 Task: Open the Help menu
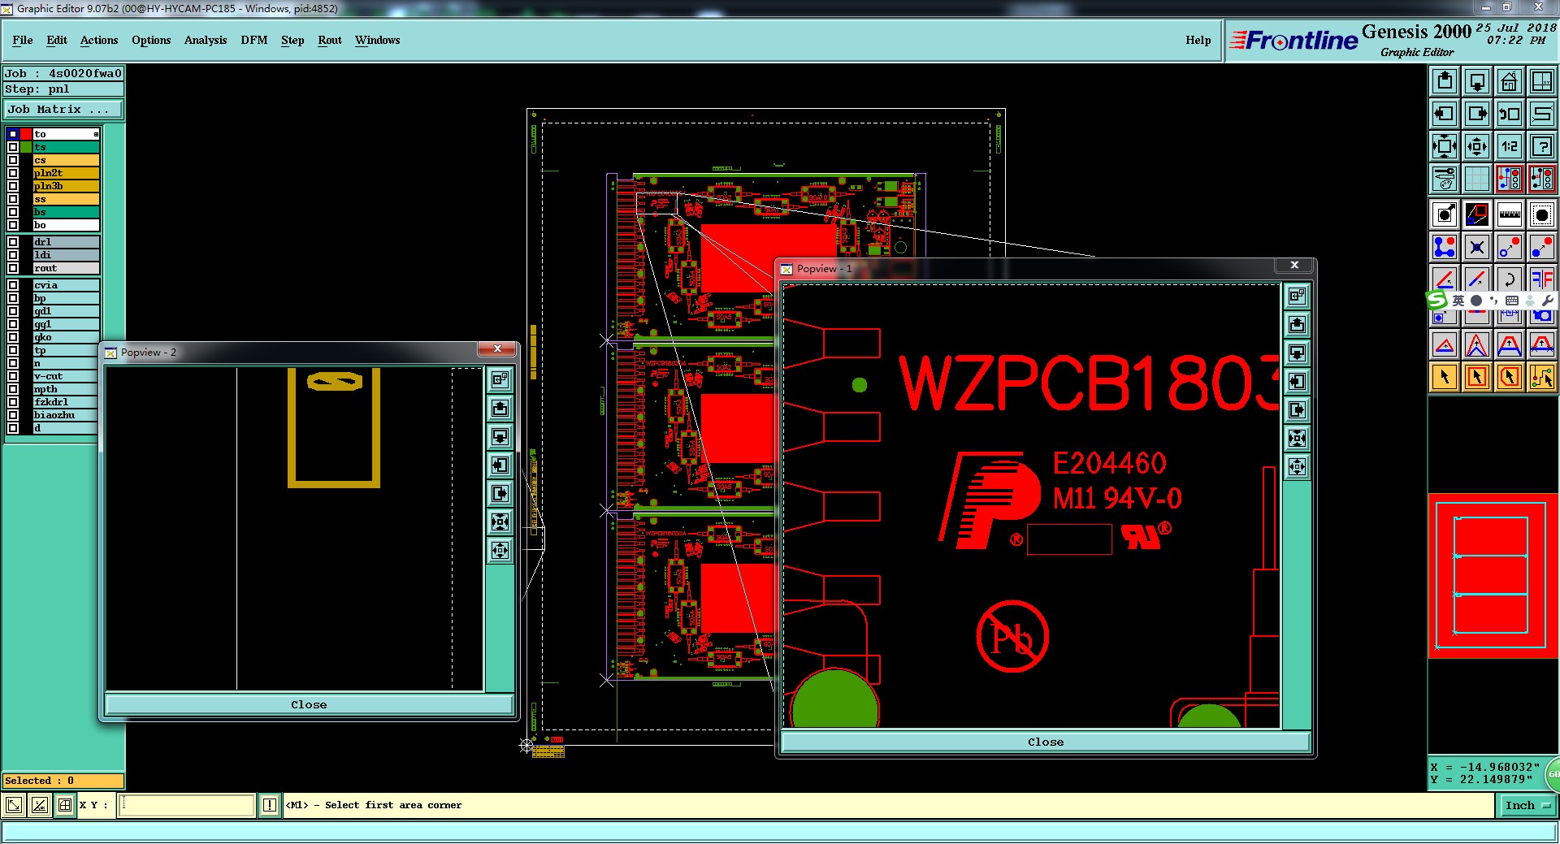(x=1198, y=40)
